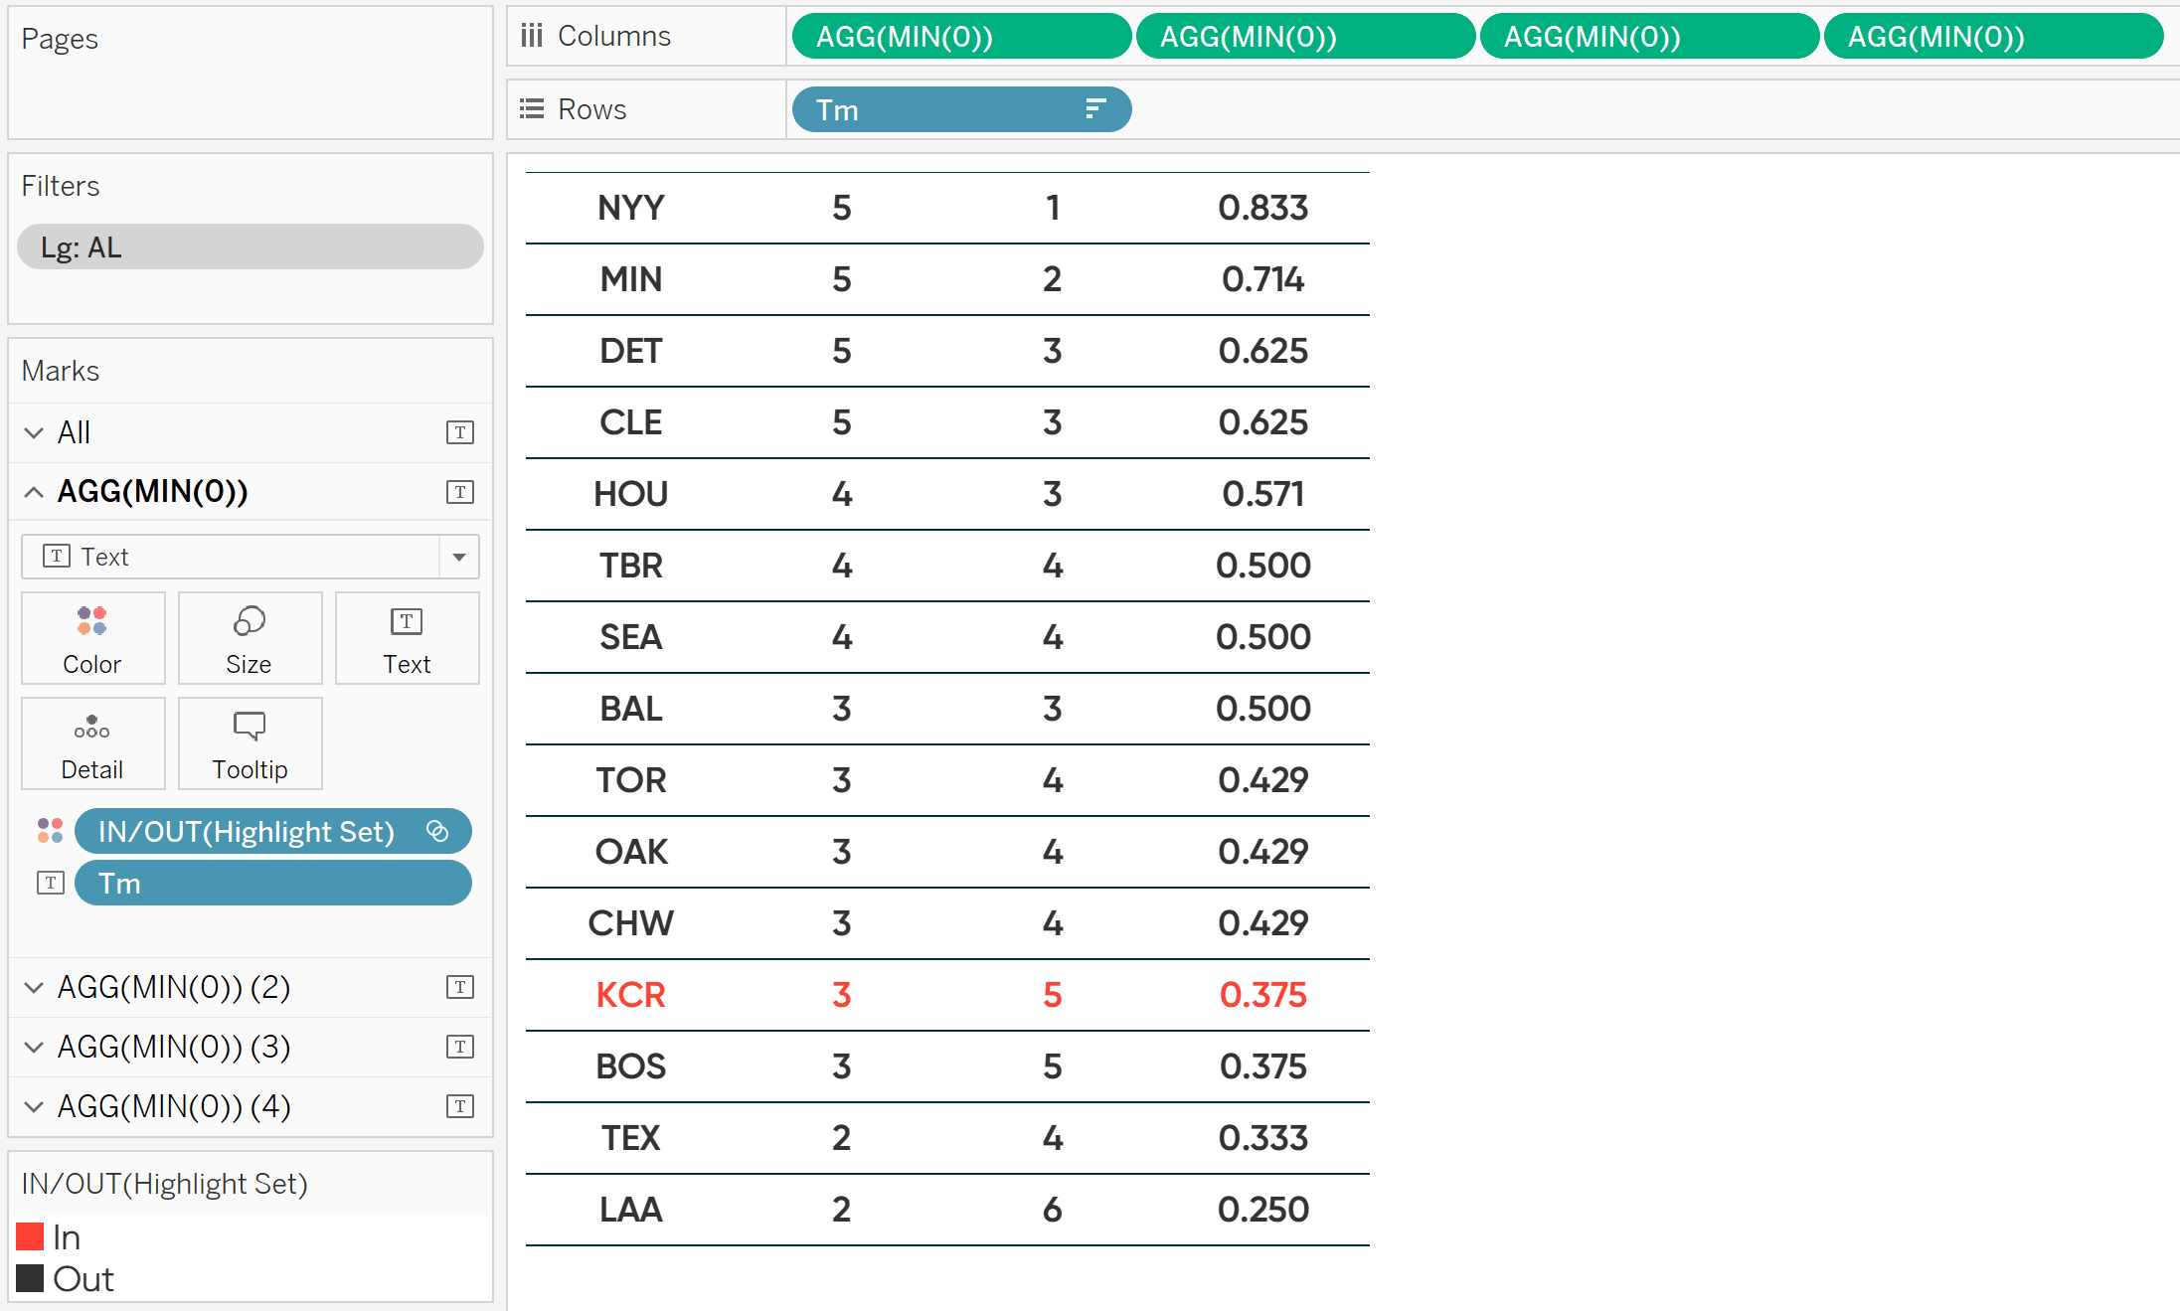Click sort icon on Tm rows pill
This screenshot has width=2180, height=1311.
1094,109
